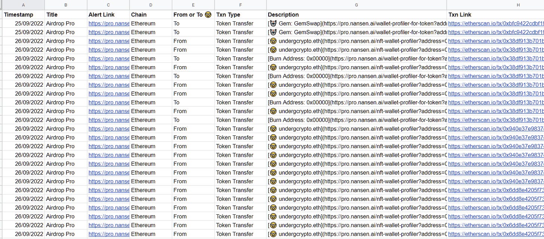The image size is (544, 239).
Task: Select column C header
Action: coord(108,5)
